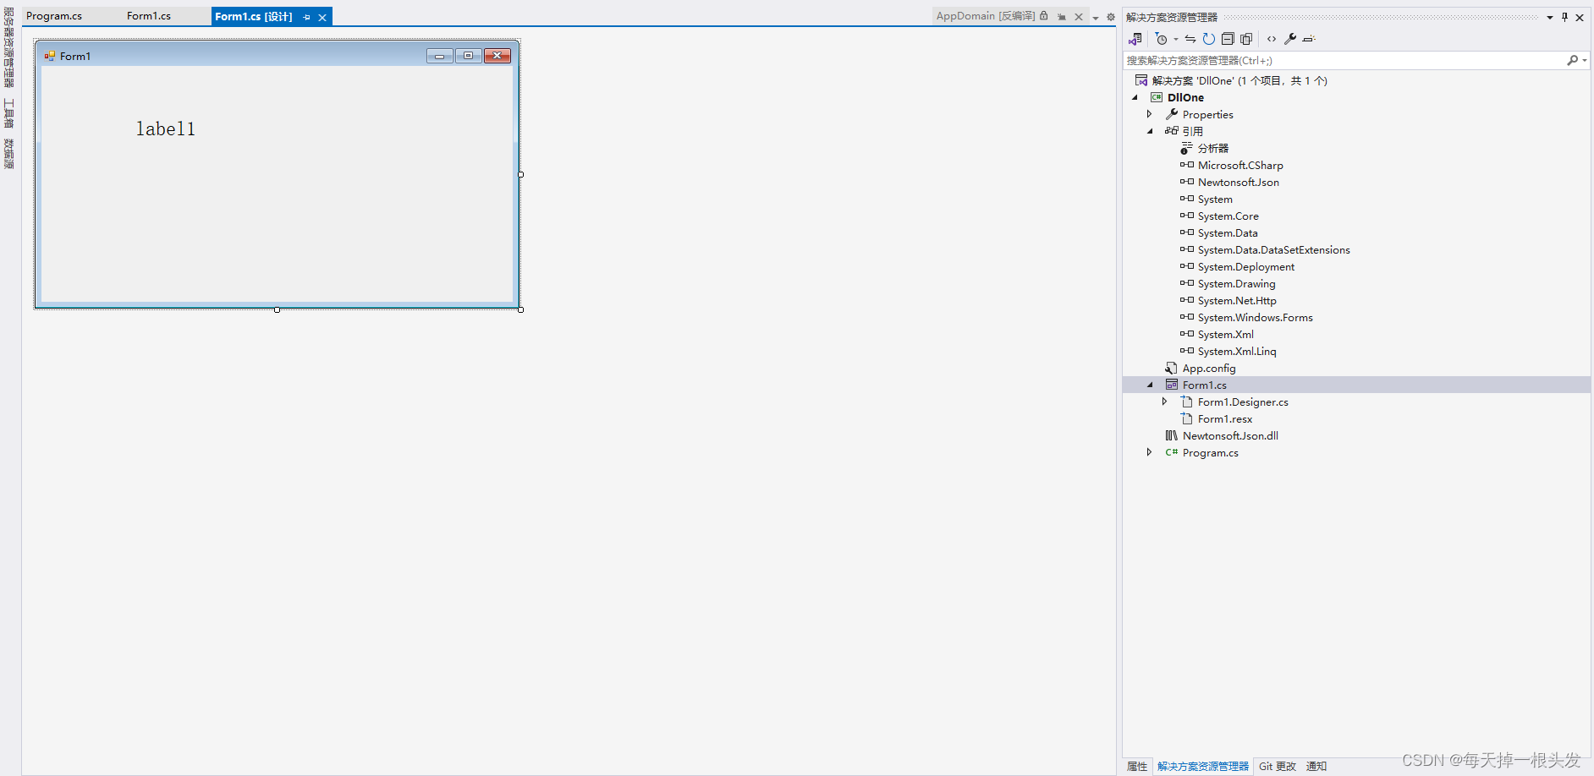1594x776 pixels.
Task: Click the document tab settings gear
Action: [1111, 17]
